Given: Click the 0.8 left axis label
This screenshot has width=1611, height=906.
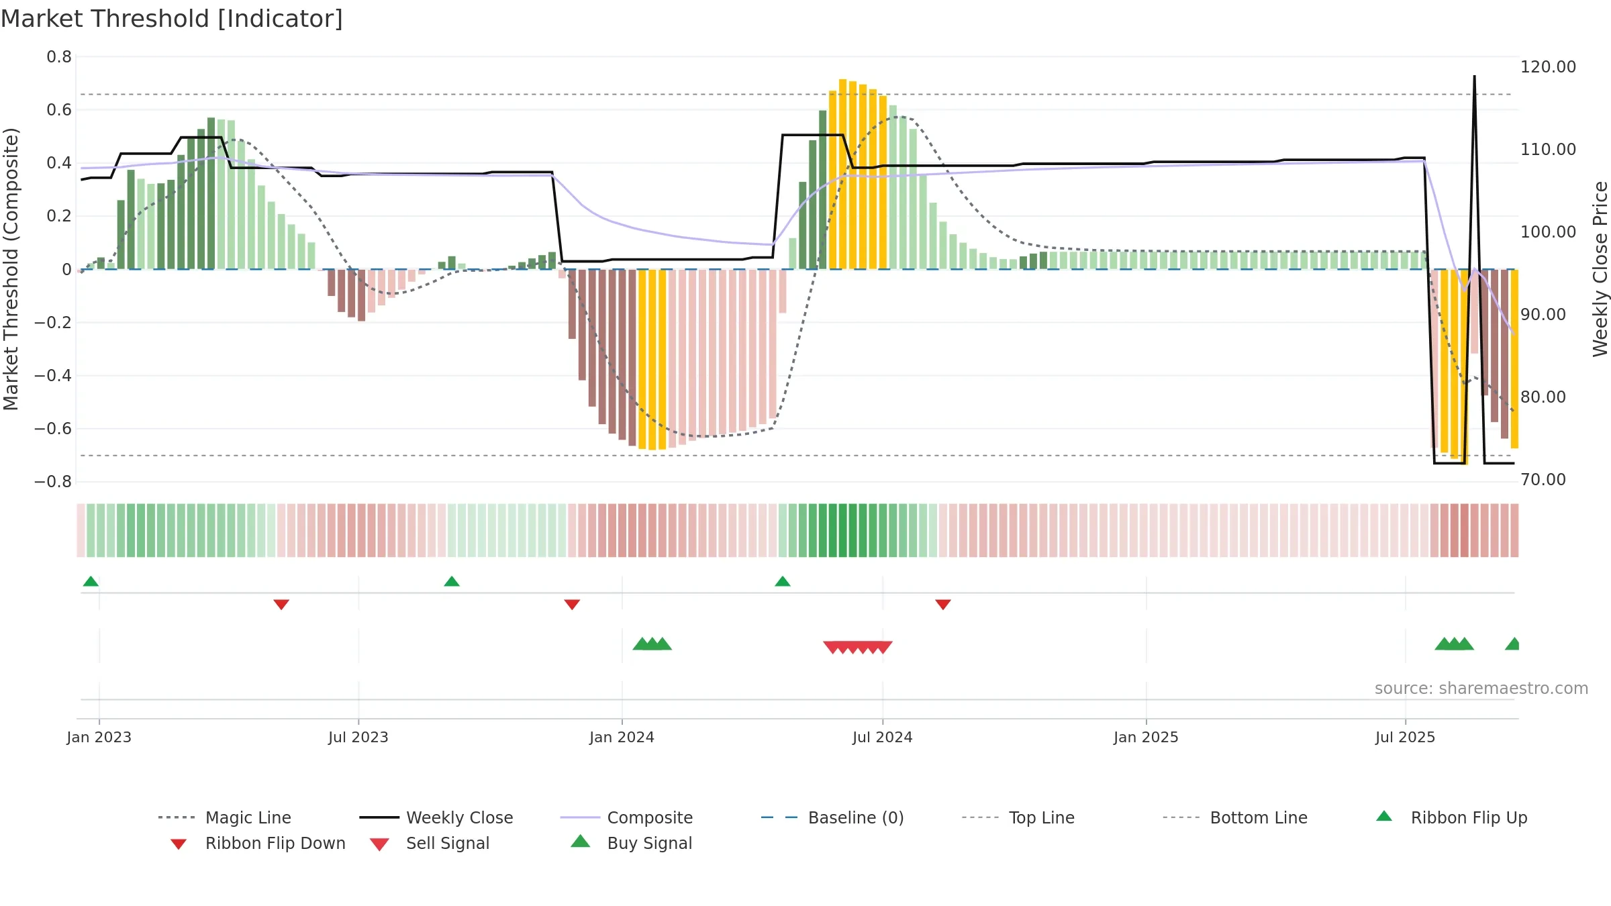Looking at the screenshot, I should [59, 57].
